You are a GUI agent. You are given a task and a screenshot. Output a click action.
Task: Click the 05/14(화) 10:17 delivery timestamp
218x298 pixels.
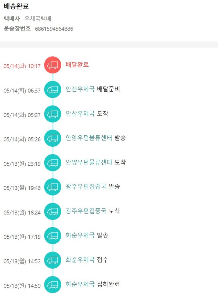coord(22,66)
